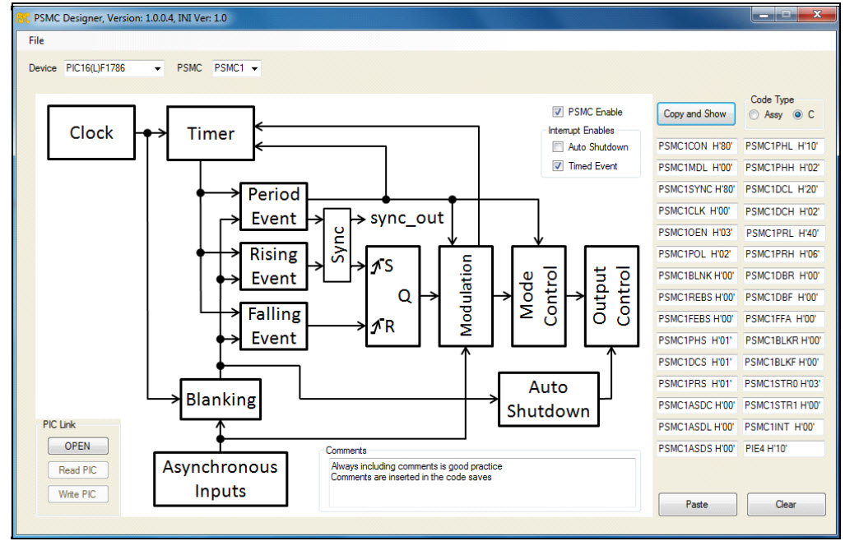The height and width of the screenshot is (555, 859).
Task: Open the Rising Event block
Action: tap(274, 266)
